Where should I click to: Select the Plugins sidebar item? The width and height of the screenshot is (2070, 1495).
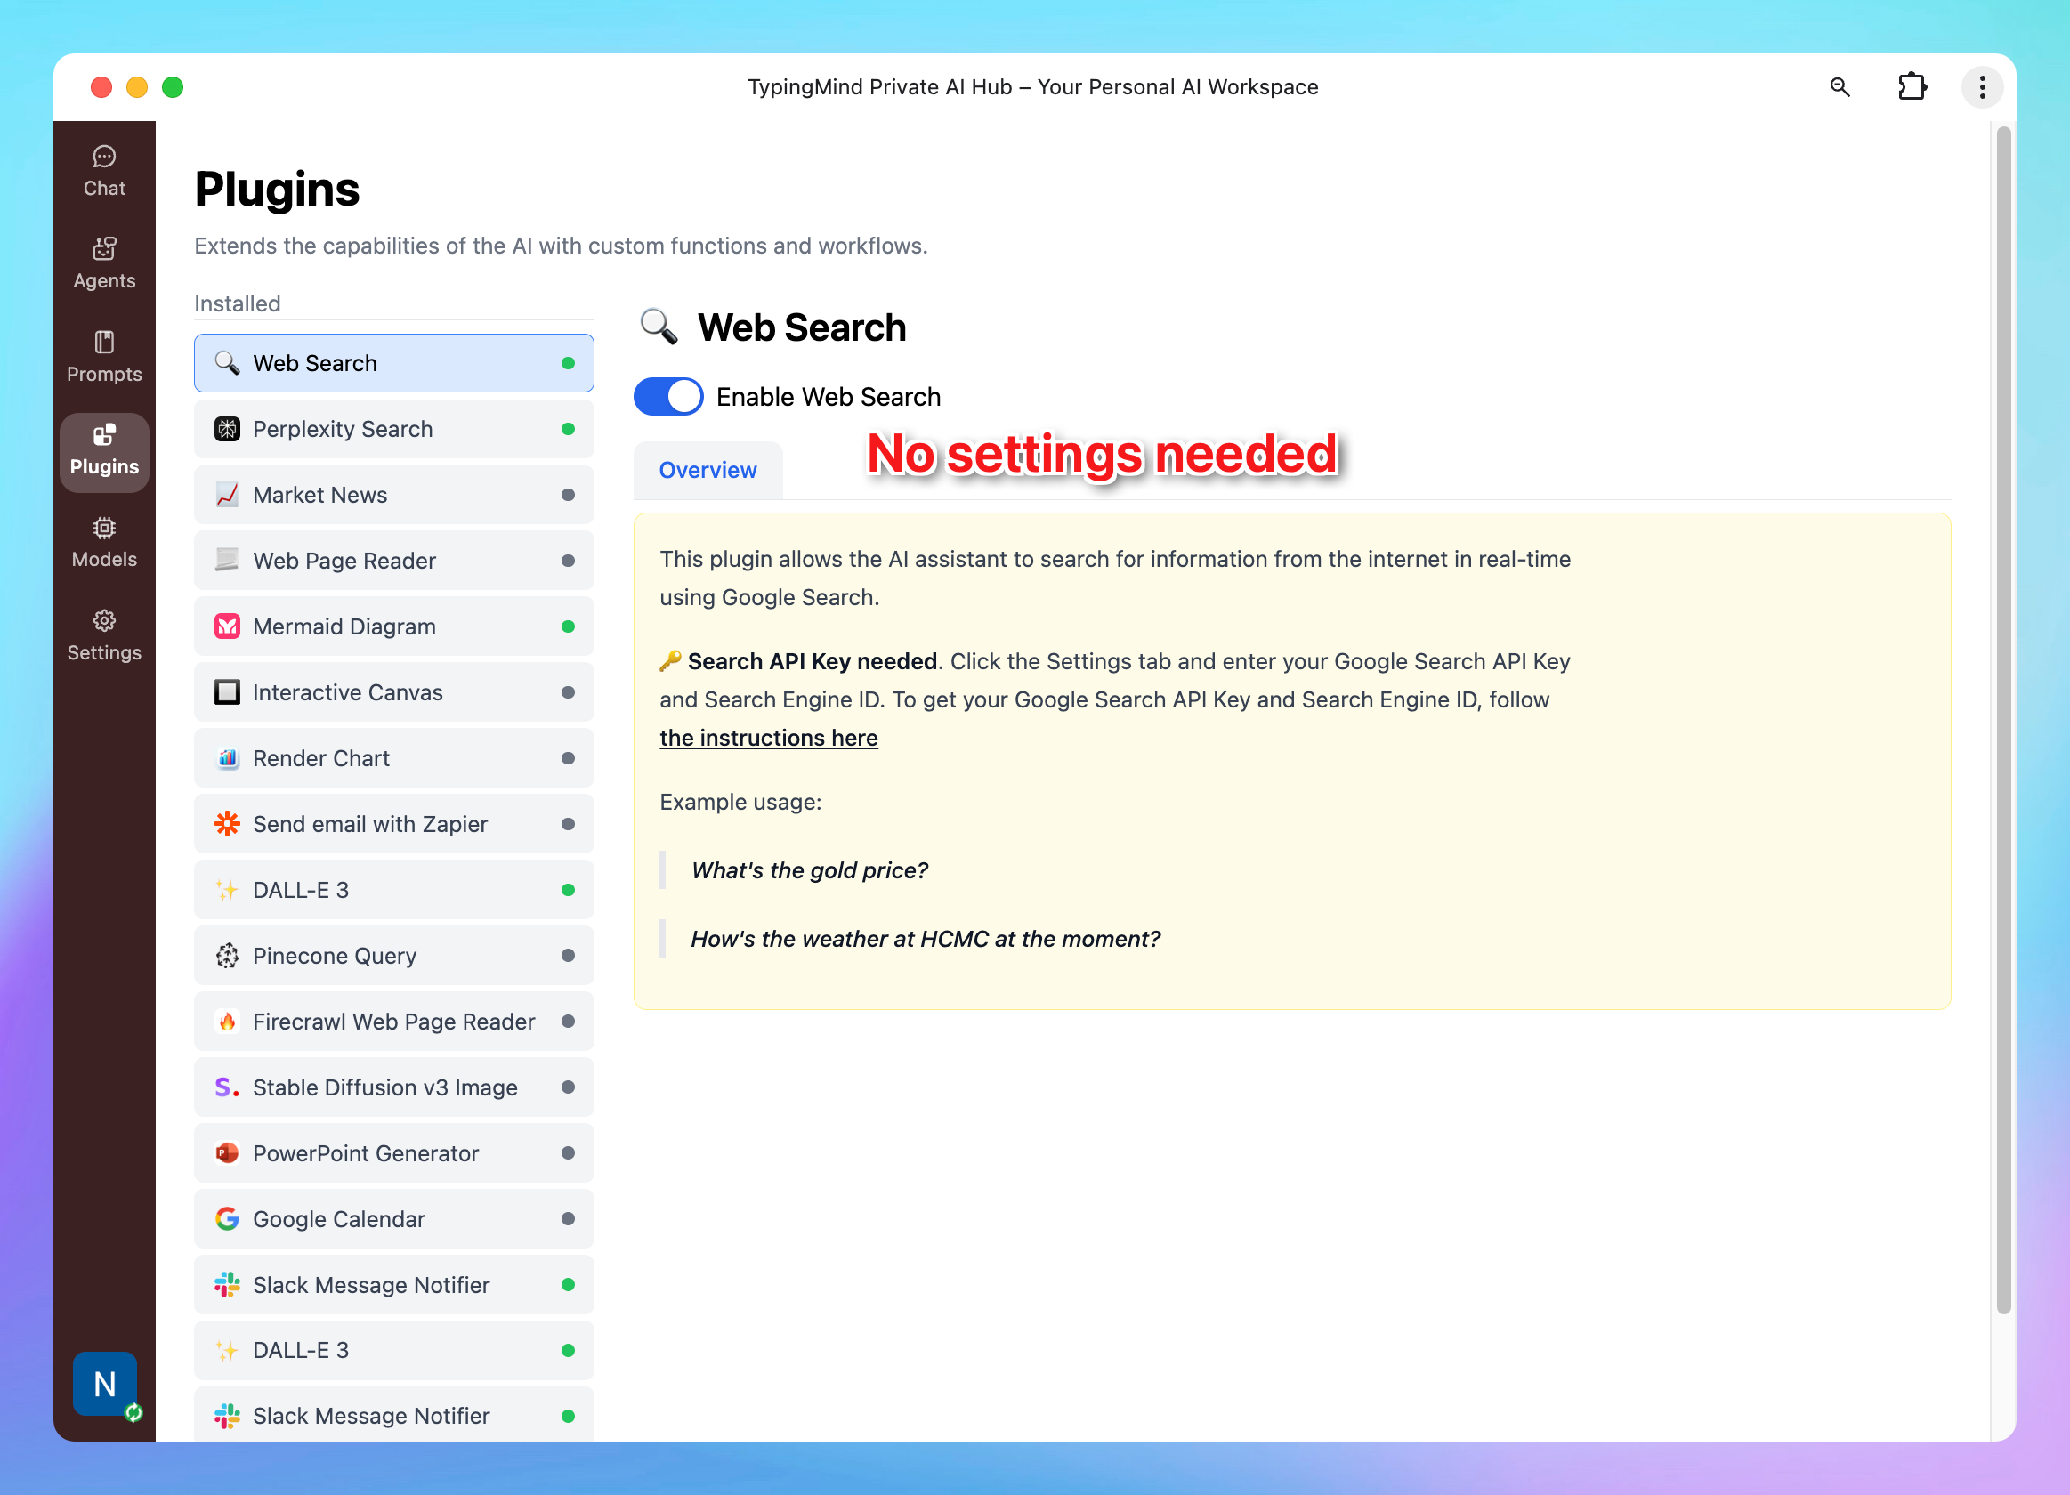104,451
